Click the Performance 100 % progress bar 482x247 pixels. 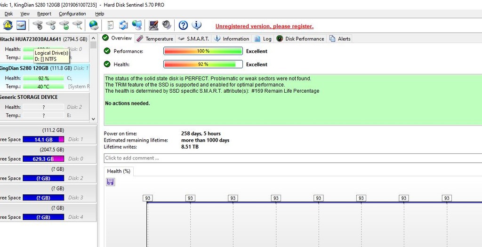(x=203, y=51)
